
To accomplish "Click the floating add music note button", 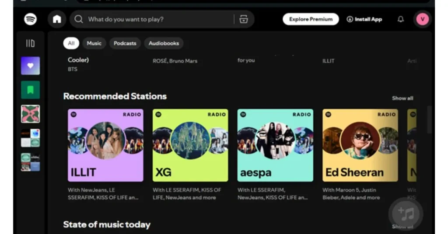I will click(406, 214).
